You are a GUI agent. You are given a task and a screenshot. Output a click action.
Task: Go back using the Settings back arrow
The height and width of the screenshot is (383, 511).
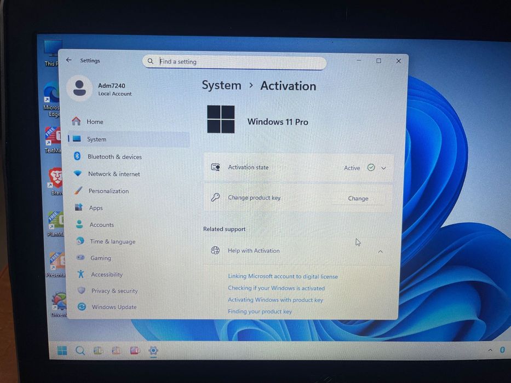click(x=69, y=60)
